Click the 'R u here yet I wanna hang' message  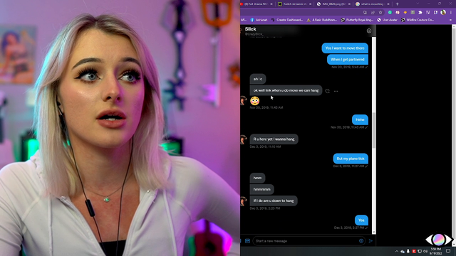(274, 139)
